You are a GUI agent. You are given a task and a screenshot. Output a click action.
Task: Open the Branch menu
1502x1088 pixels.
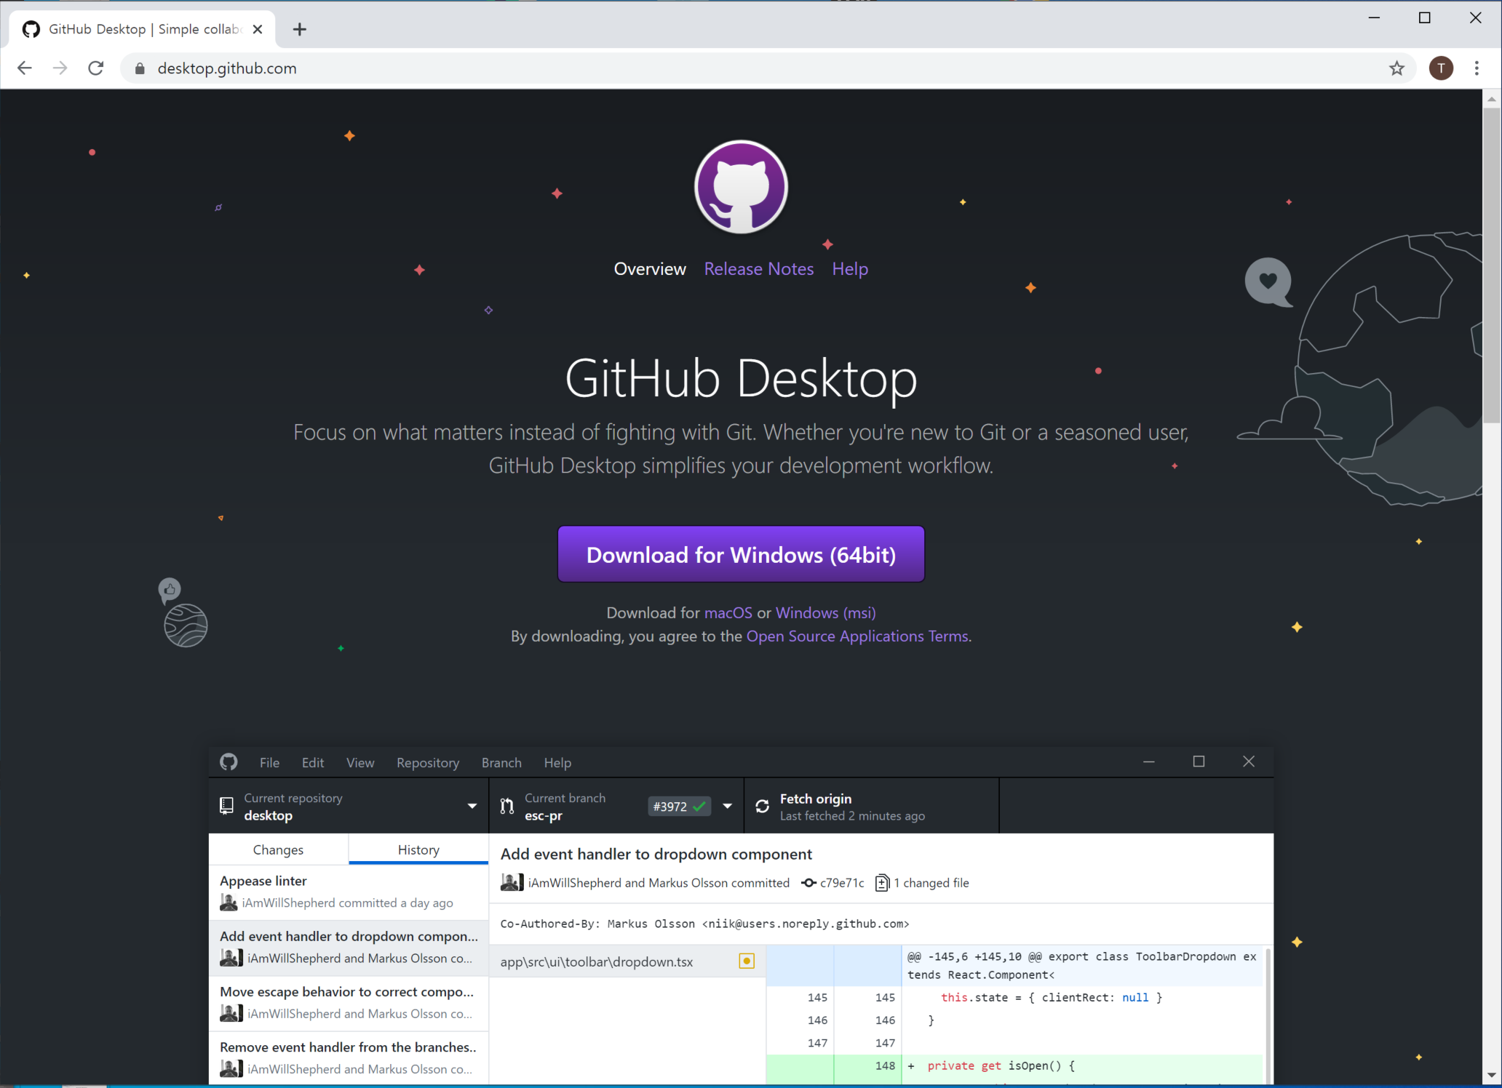[501, 763]
